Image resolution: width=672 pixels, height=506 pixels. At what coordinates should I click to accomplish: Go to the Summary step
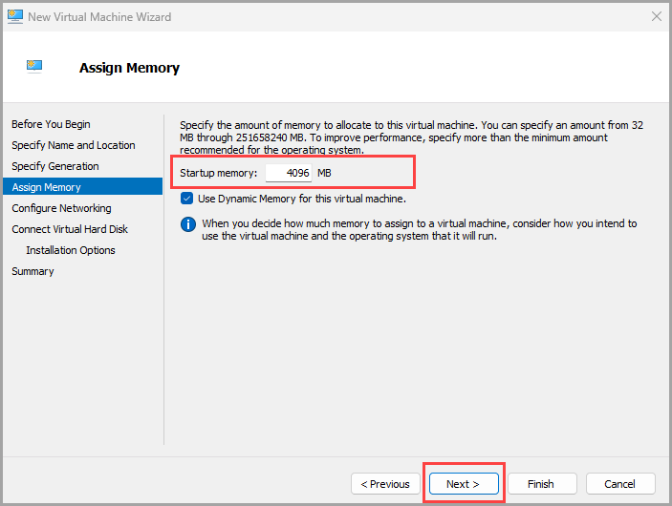(x=33, y=271)
